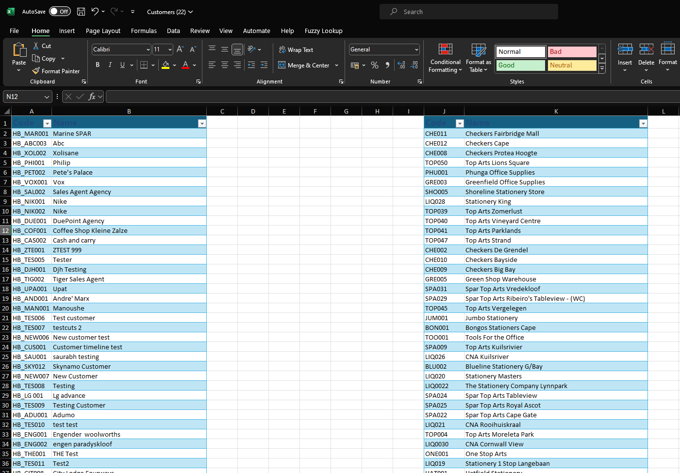Apply the yellow Fill Color
This screenshot has height=473, width=680.
166,65
